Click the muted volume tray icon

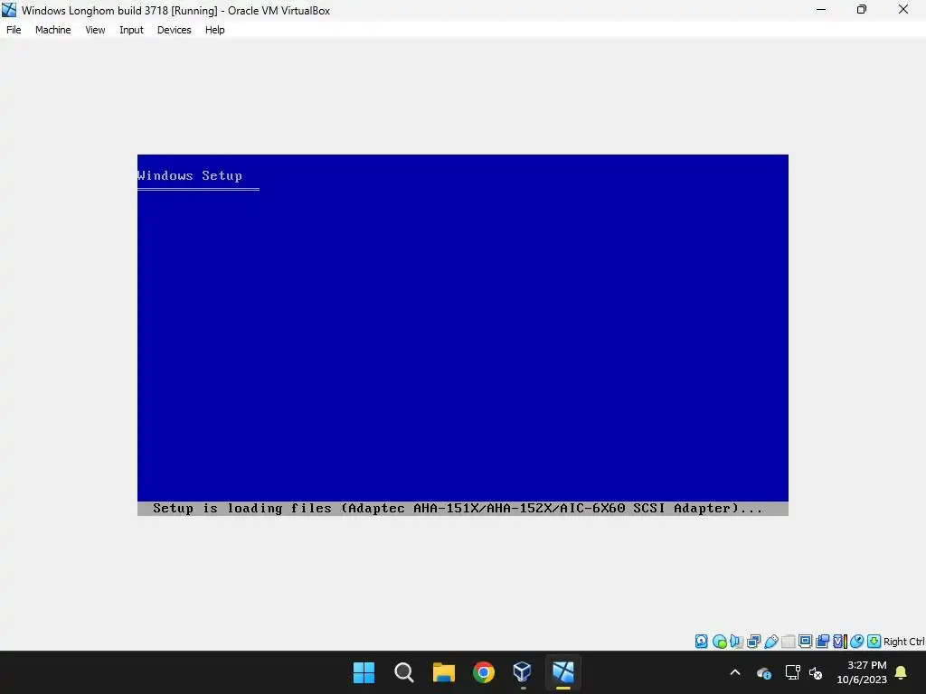816,672
